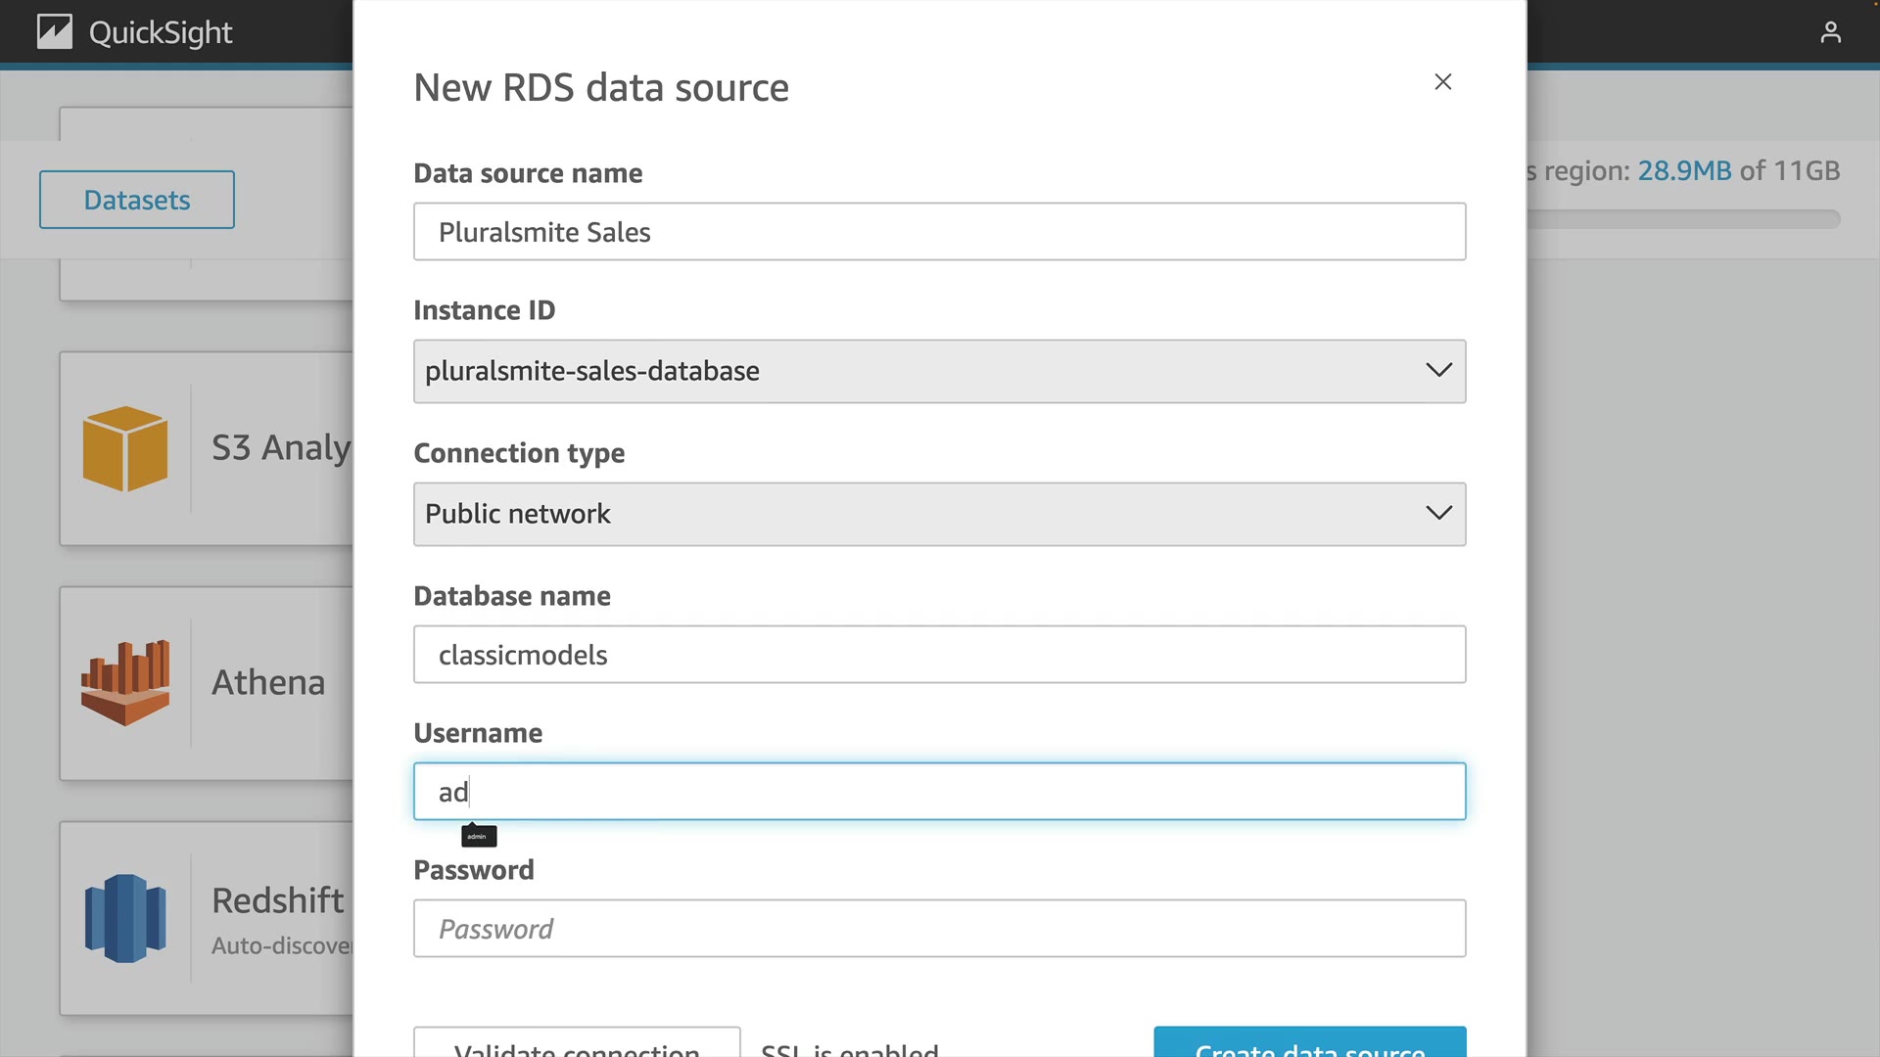This screenshot has width=1880, height=1057.
Task: Expand the Connection type dropdown arrow
Action: coord(1437,514)
